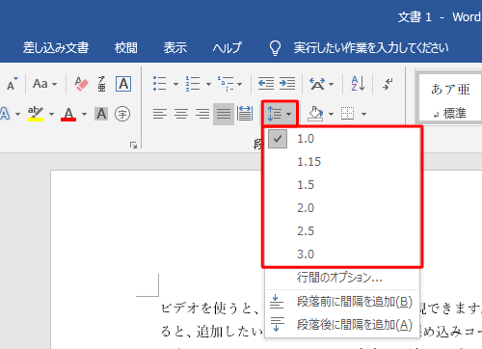
Task: Click the Text Highlight Color icon
Action: (x=36, y=114)
